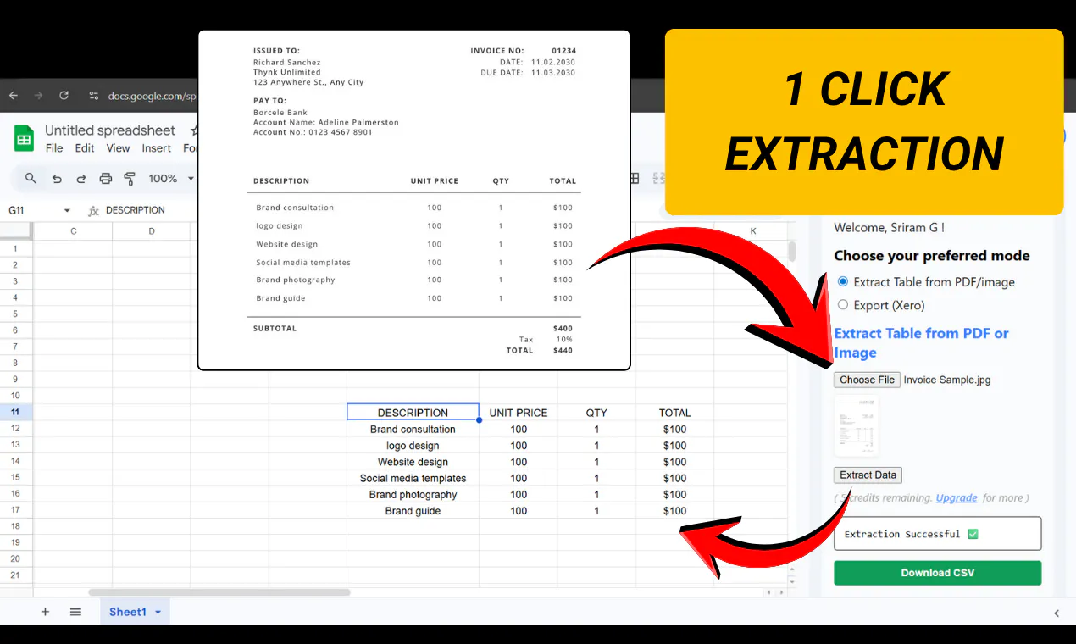
Task: Select the QTY cell
Action: click(x=596, y=413)
